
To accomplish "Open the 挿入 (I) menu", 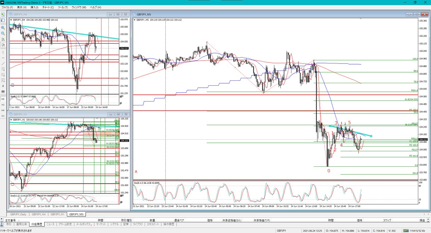I will click(35, 7).
